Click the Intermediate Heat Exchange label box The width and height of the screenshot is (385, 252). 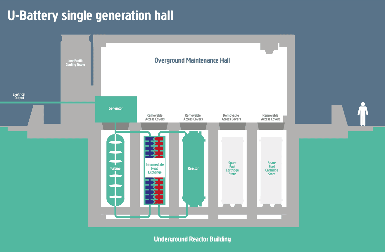tap(155, 168)
